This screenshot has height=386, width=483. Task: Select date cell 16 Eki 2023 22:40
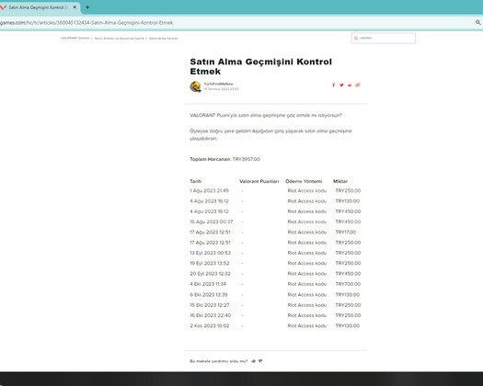click(x=211, y=315)
